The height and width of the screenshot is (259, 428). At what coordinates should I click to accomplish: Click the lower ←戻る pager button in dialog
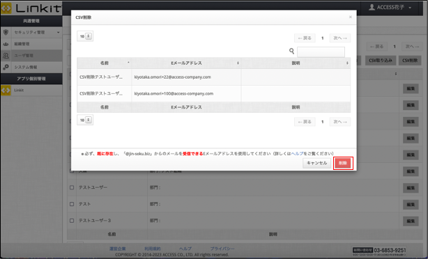[x=305, y=122]
